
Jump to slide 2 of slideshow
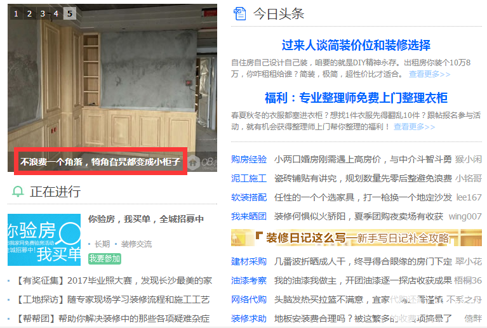pyautogui.click(x=29, y=14)
